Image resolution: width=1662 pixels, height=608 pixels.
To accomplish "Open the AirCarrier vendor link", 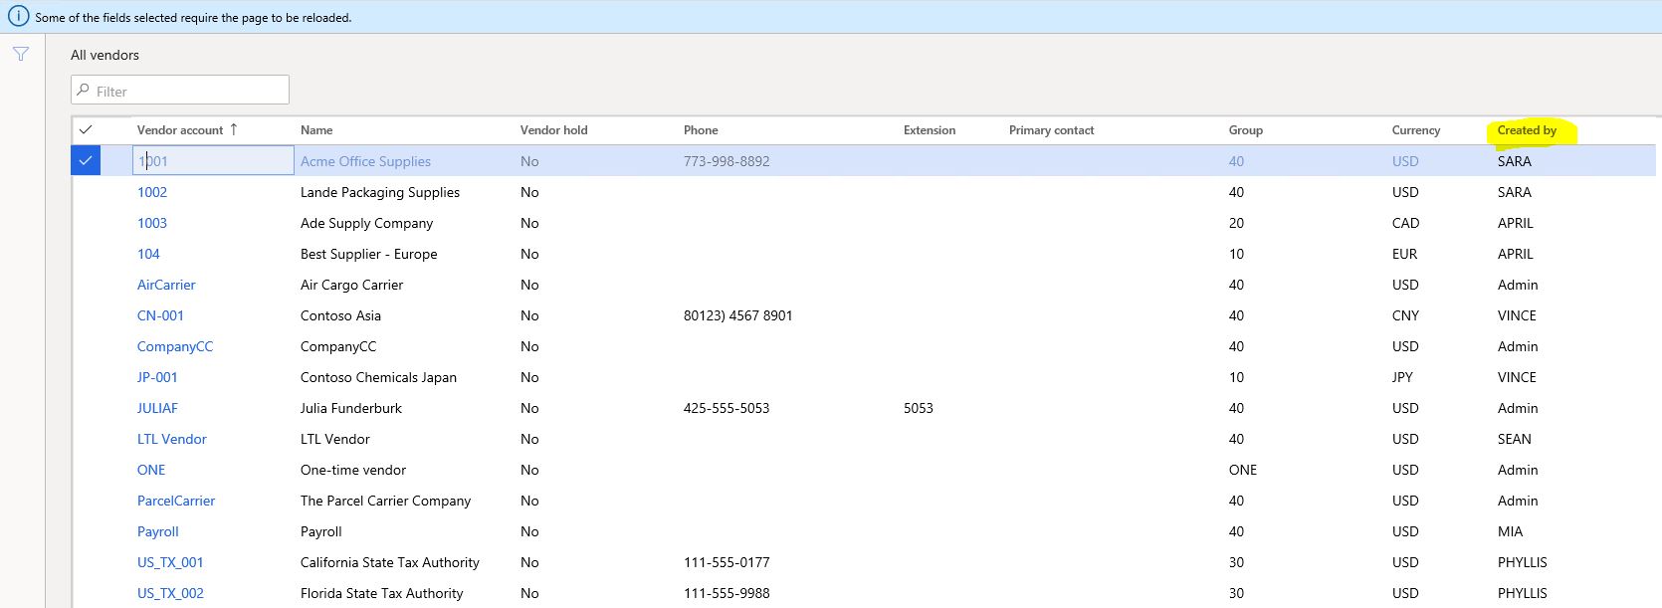I will pyautogui.click(x=166, y=285).
